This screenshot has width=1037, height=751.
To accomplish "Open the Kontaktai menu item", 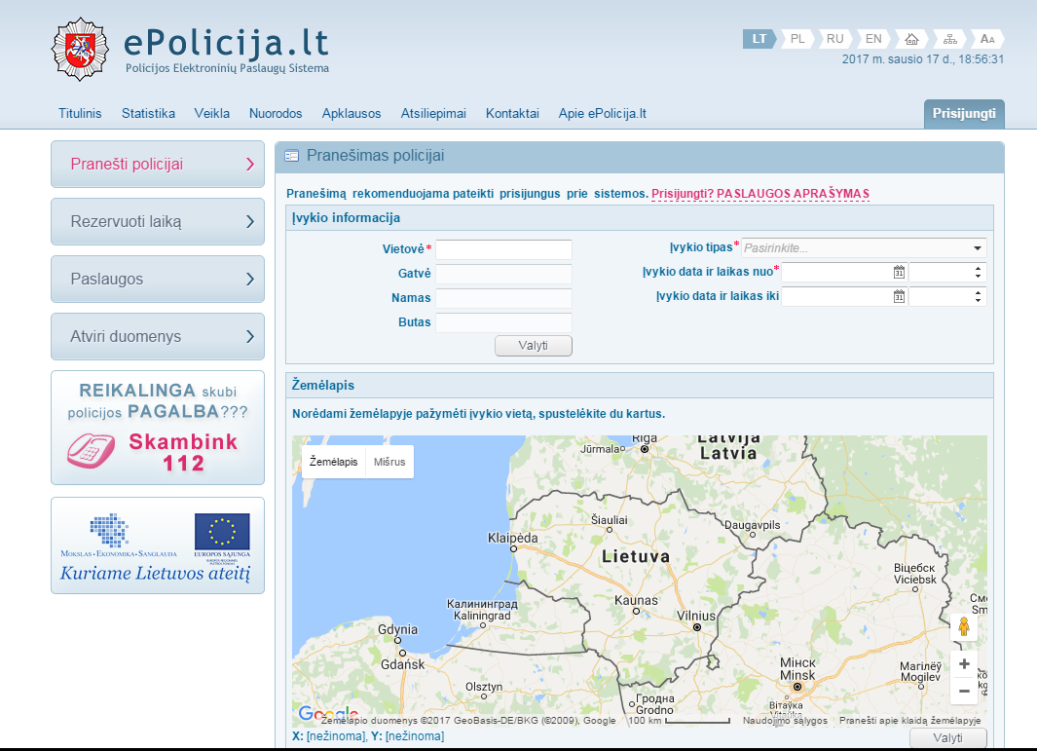I will pyautogui.click(x=512, y=113).
